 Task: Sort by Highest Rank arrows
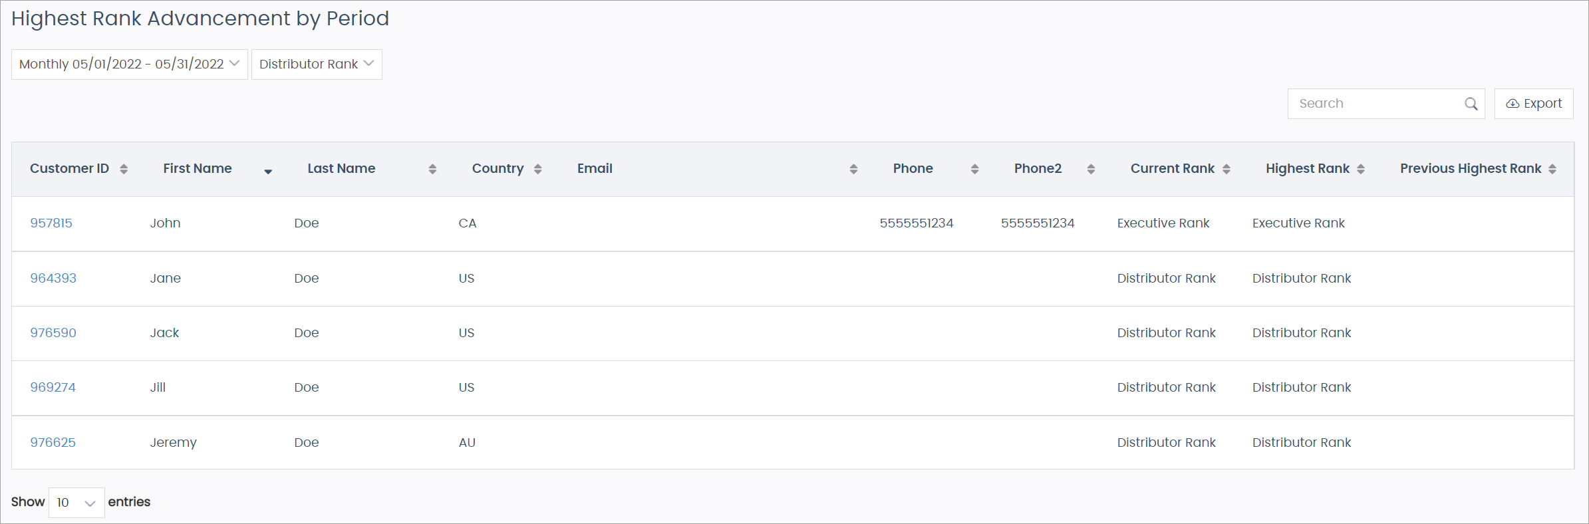[1361, 169]
